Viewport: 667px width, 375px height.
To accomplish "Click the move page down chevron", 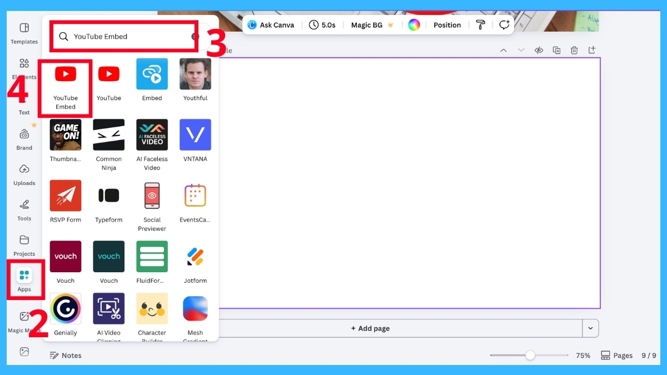I will (x=521, y=50).
